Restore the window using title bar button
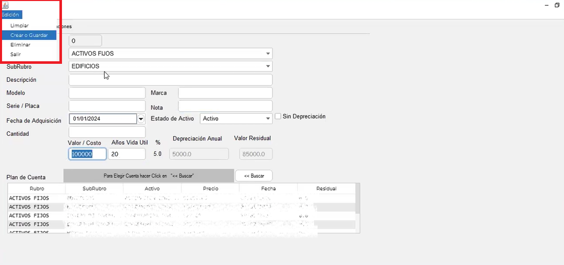This screenshot has height=265, width=564. pyautogui.click(x=557, y=5)
